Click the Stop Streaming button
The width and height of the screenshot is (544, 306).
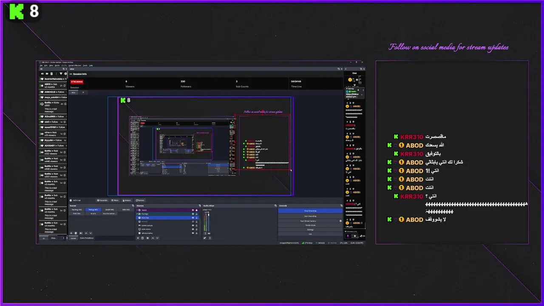click(x=310, y=211)
